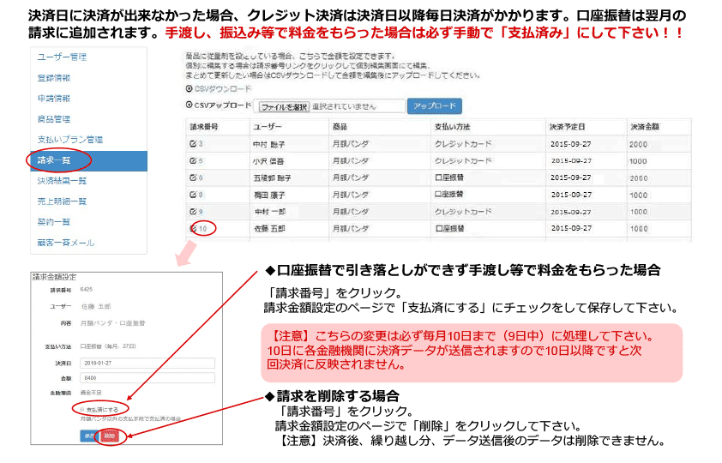
Task: Click the edit icon for request 3
Action: tap(193, 143)
